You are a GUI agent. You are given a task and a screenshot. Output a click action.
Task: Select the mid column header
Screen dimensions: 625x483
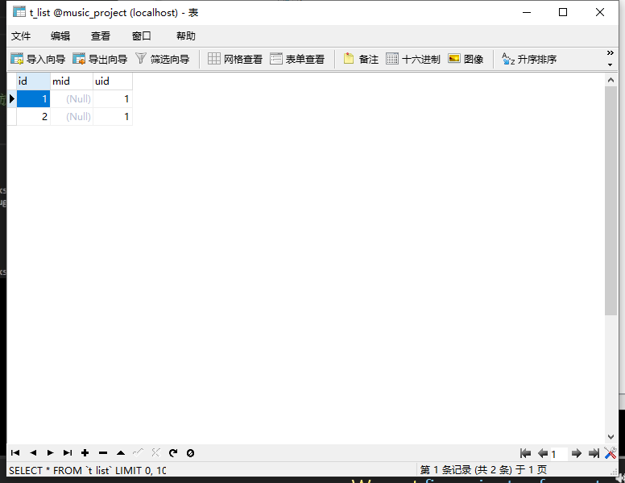pyautogui.click(x=72, y=81)
